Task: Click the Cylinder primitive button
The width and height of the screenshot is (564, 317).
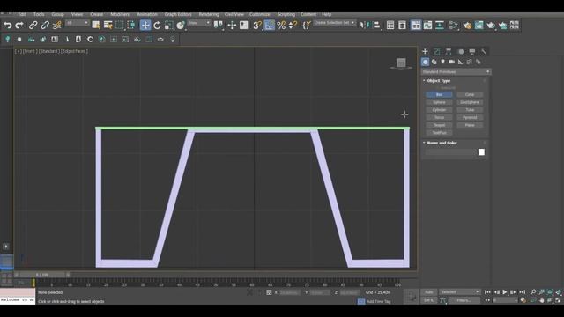Action: (x=439, y=110)
